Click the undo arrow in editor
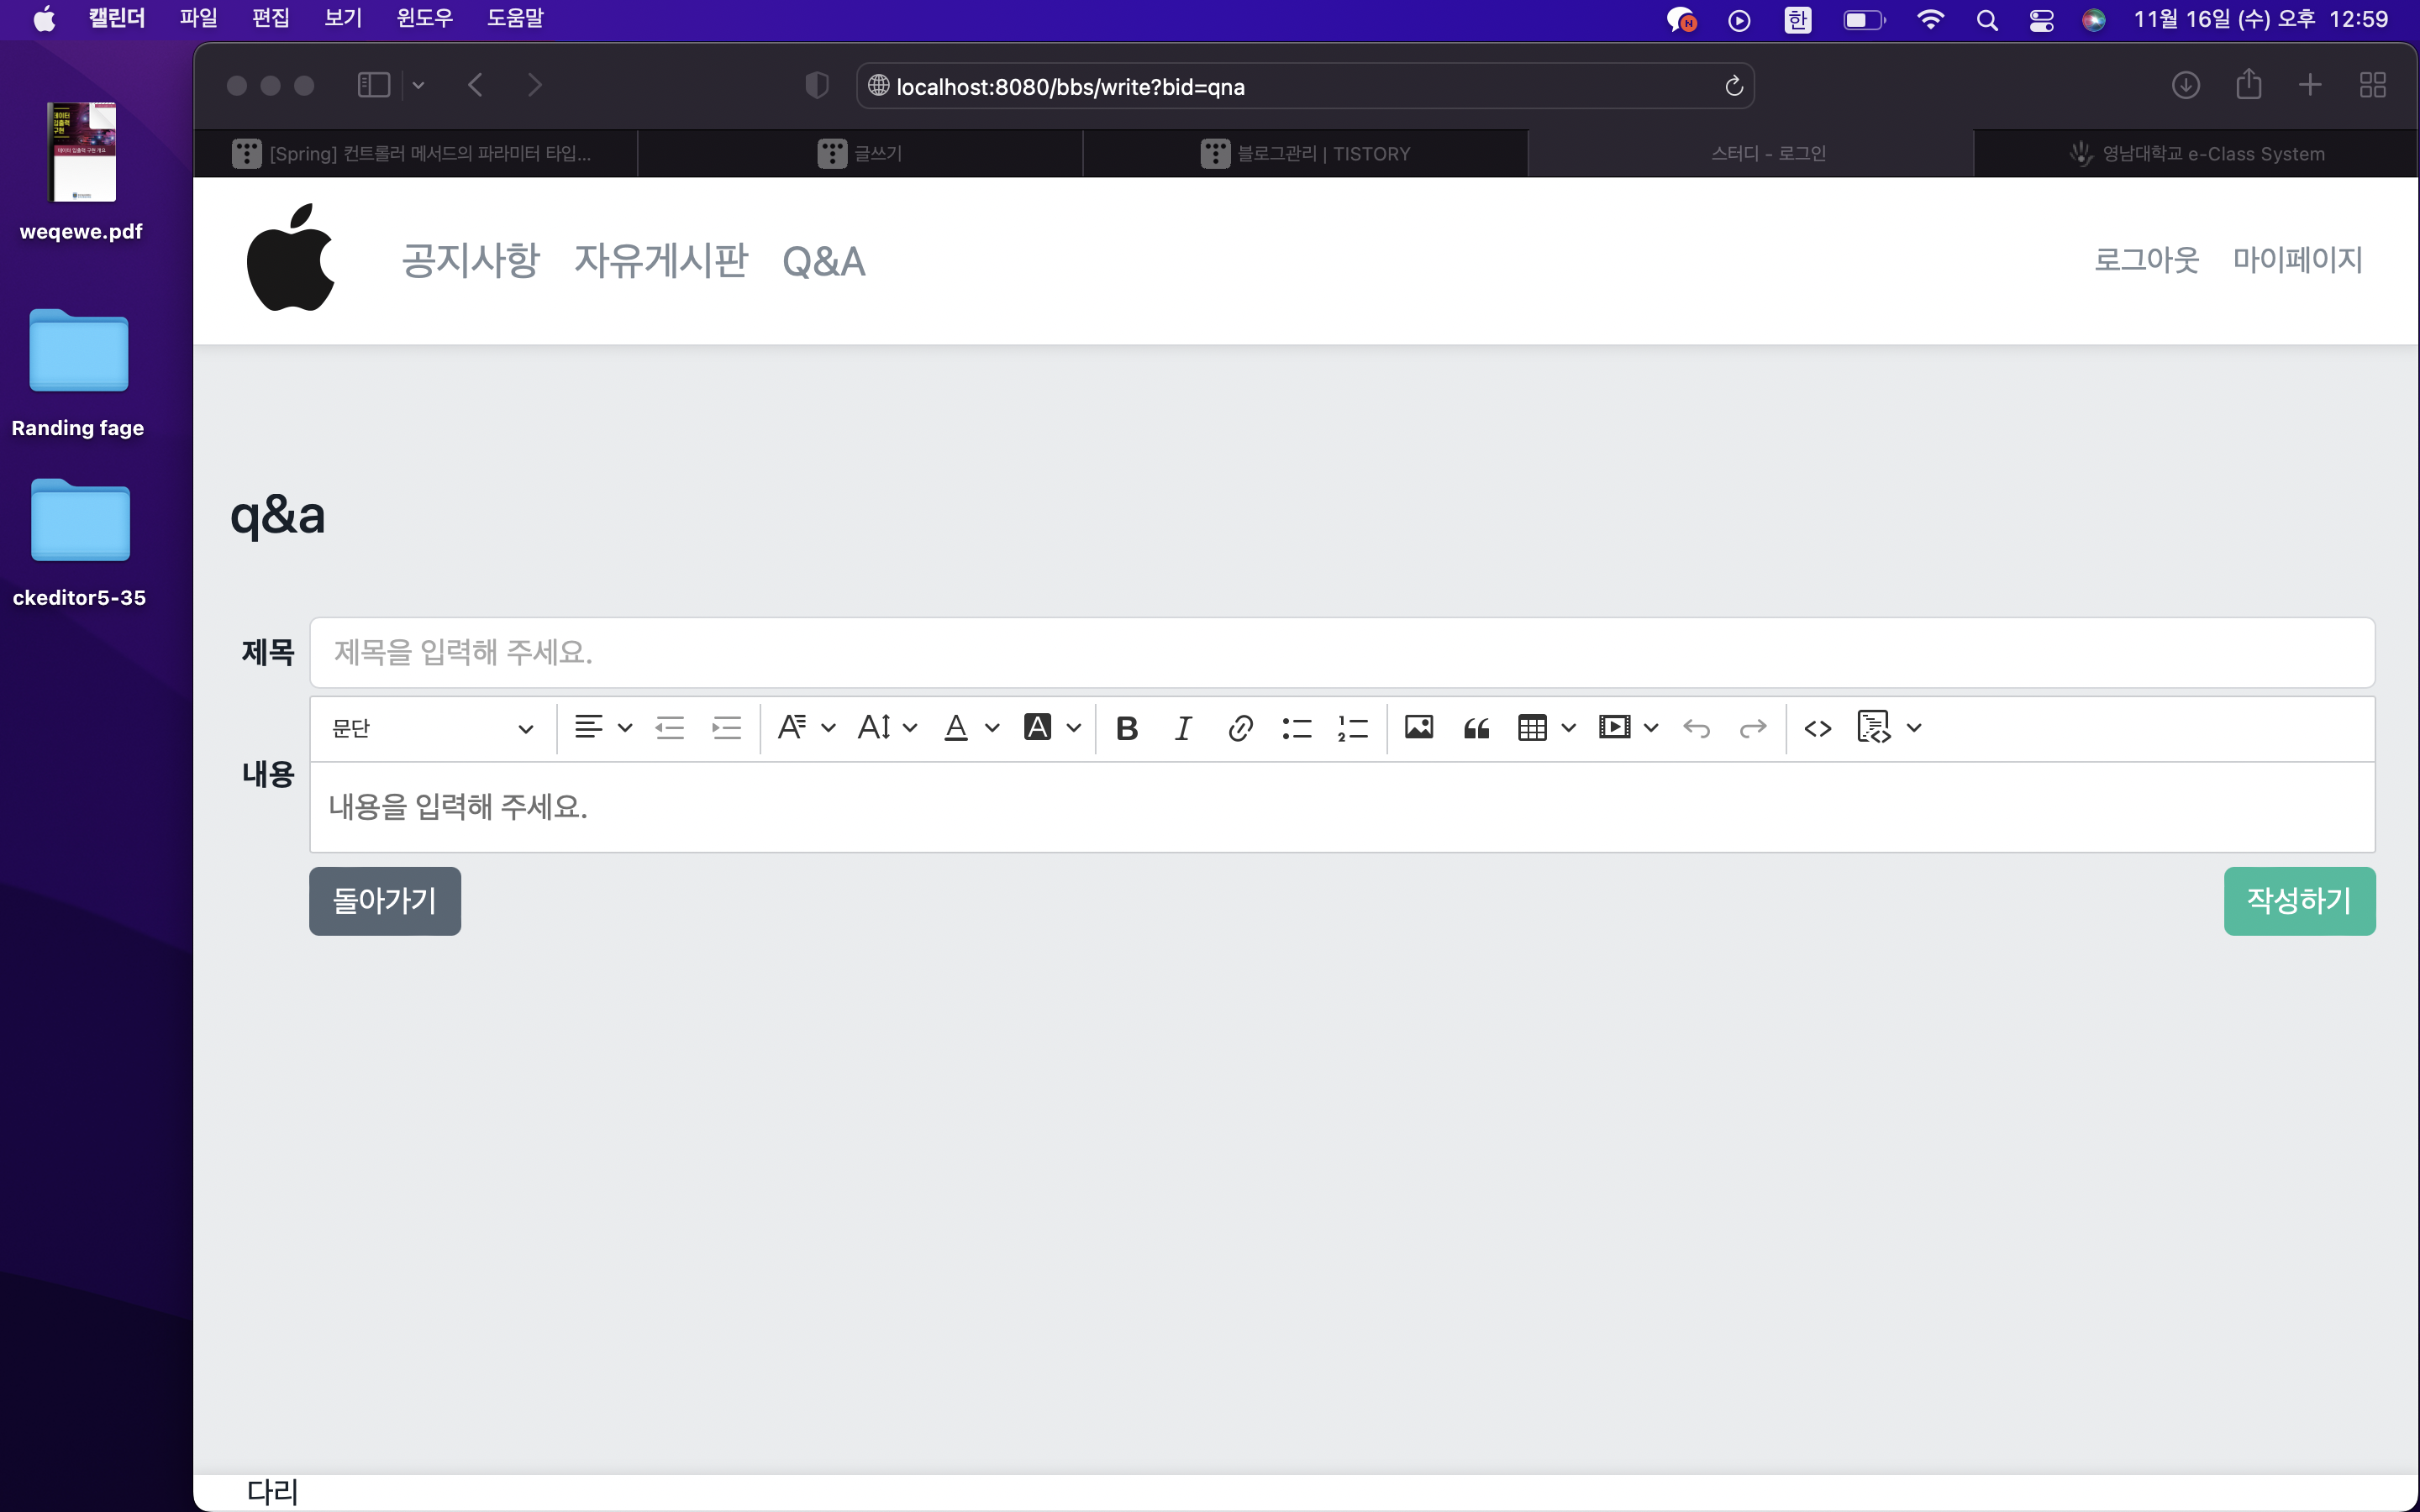Image resolution: width=2420 pixels, height=1512 pixels. pyautogui.click(x=1696, y=728)
